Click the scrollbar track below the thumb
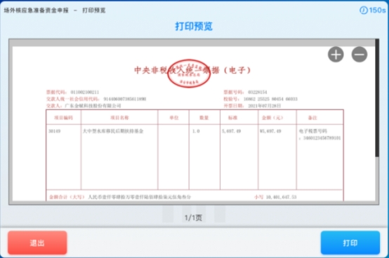 click(377, 180)
